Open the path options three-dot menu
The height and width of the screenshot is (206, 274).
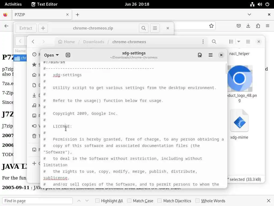coord(203,42)
